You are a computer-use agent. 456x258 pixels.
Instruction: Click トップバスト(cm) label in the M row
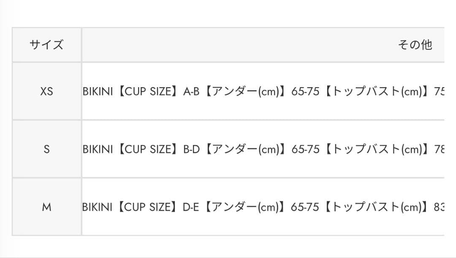pos(377,207)
